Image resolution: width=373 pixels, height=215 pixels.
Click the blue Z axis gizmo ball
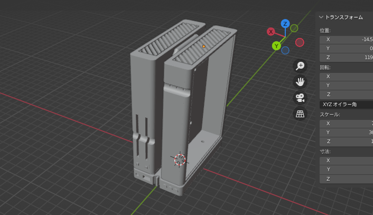click(x=285, y=24)
